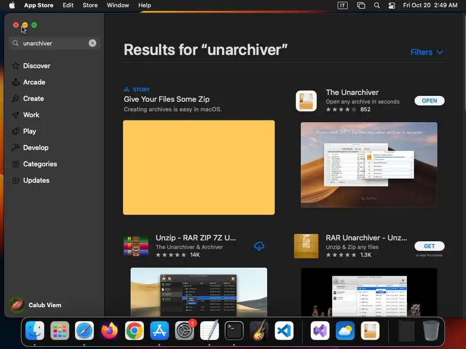Open Launchpad from the Dock
Screen dimensions: 466x349
click(60, 331)
